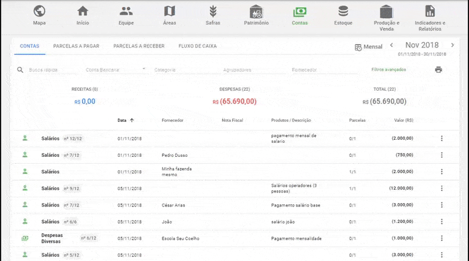Open the Patrimônio tractor icon
The height and width of the screenshot is (261, 469).
256,11
